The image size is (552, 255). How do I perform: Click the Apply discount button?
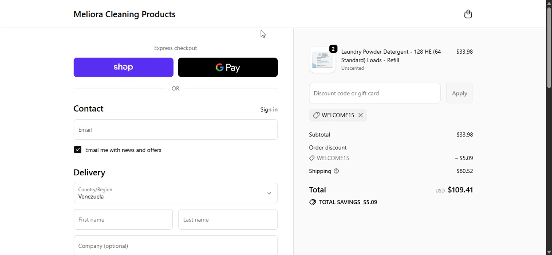[x=459, y=93]
